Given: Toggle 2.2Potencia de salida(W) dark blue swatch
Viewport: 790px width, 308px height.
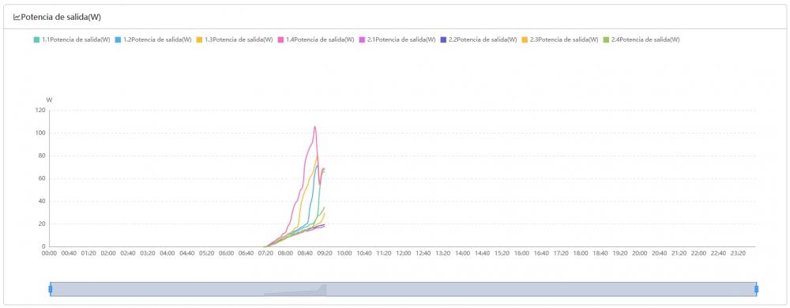Looking at the screenshot, I should coord(443,39).
